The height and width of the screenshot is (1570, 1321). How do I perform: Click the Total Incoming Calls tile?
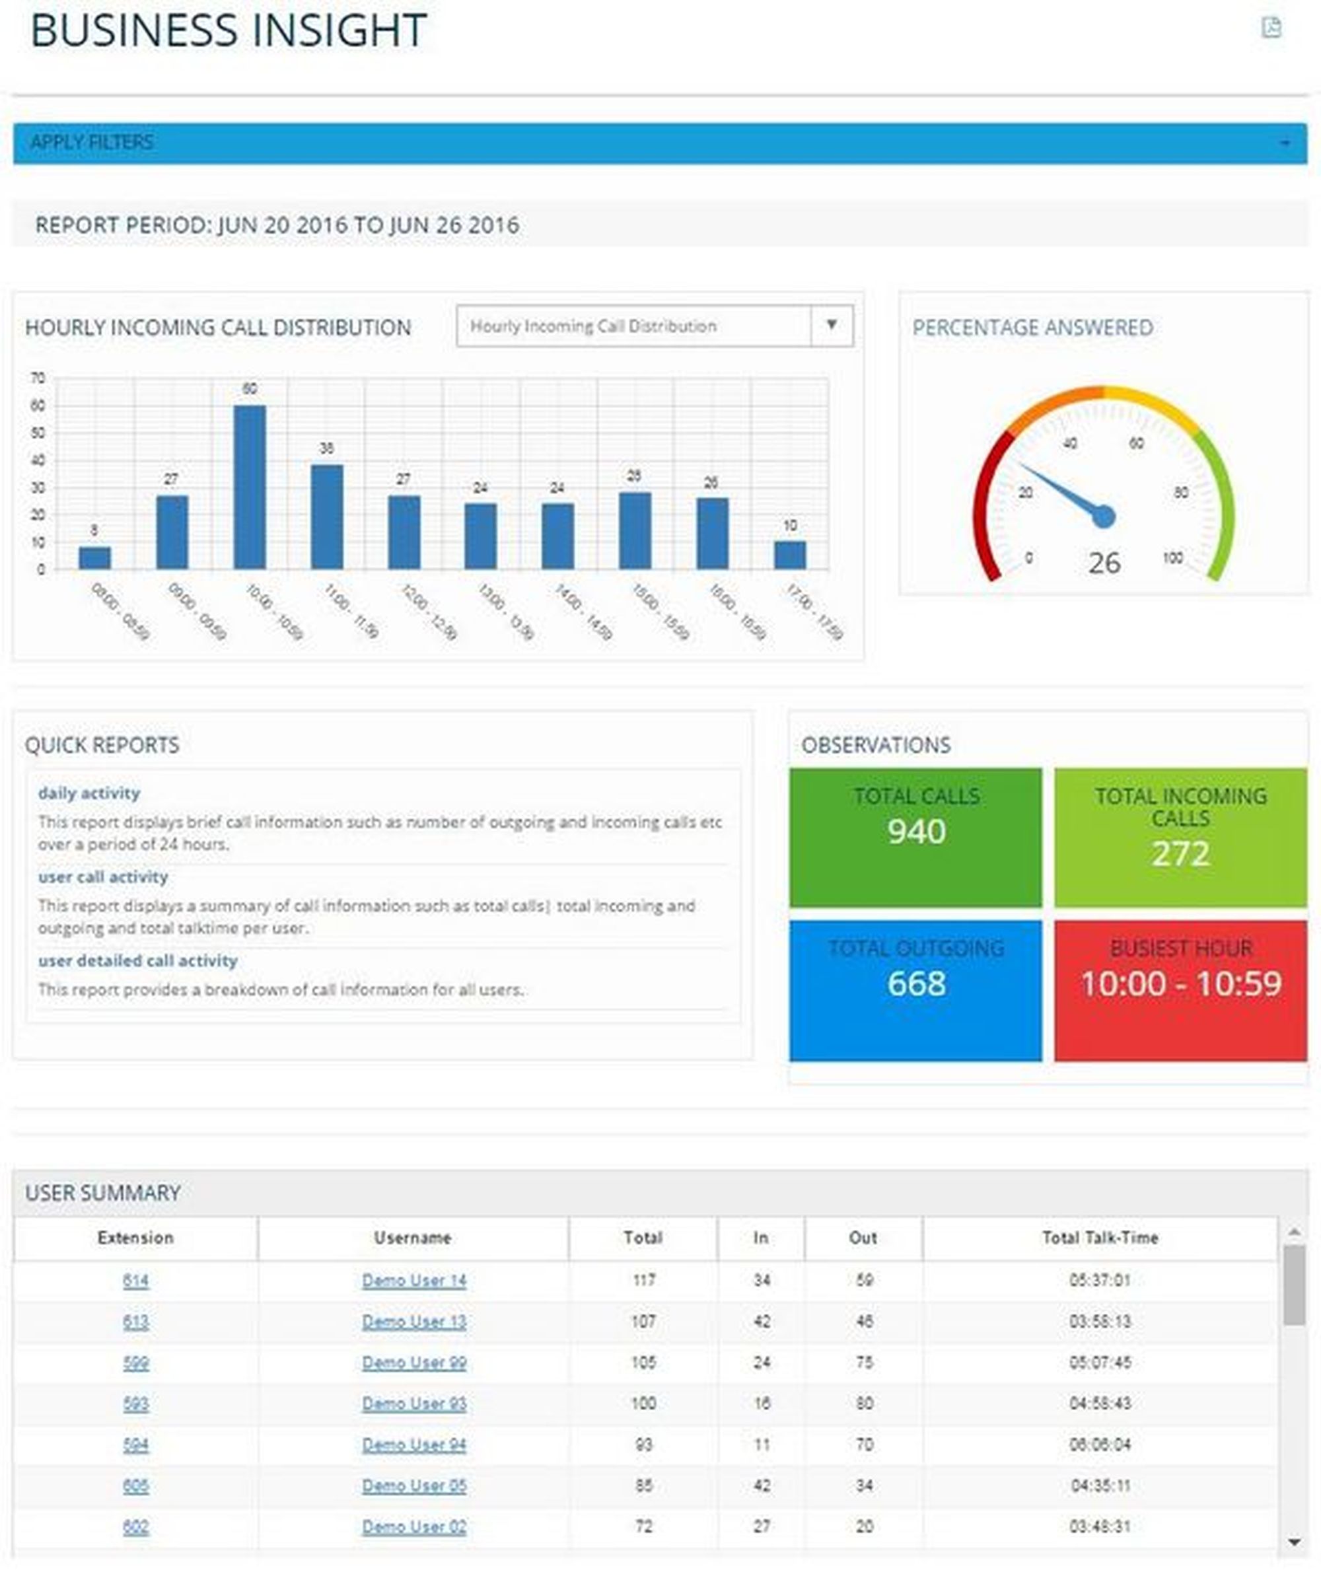click(1180, 837)
